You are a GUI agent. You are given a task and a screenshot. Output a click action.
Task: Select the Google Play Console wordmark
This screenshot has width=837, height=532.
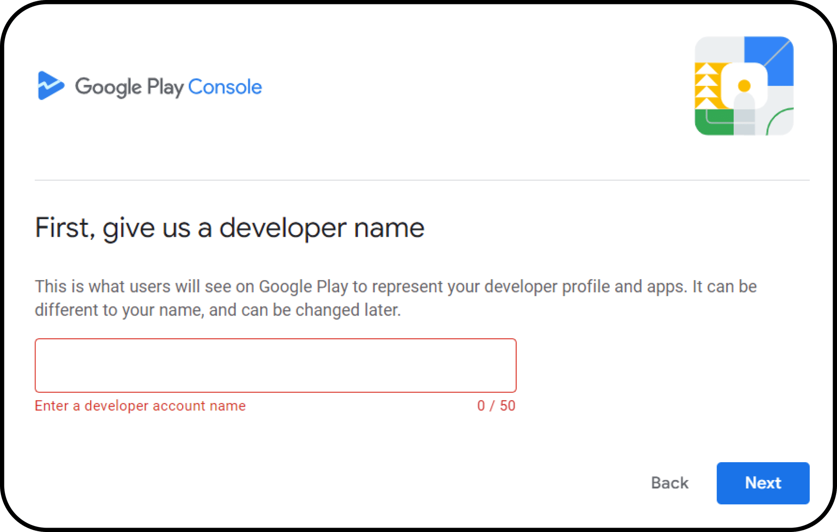point(168,86)
